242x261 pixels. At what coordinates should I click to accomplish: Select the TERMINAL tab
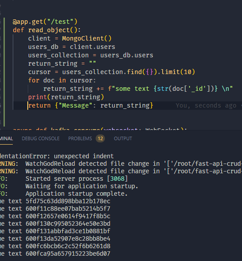6,138
